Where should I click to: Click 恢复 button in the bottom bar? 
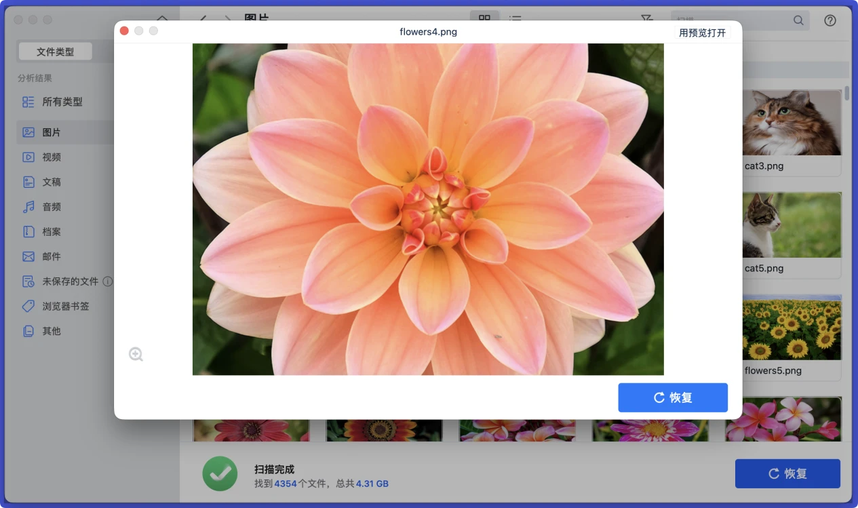pos(787,473)
